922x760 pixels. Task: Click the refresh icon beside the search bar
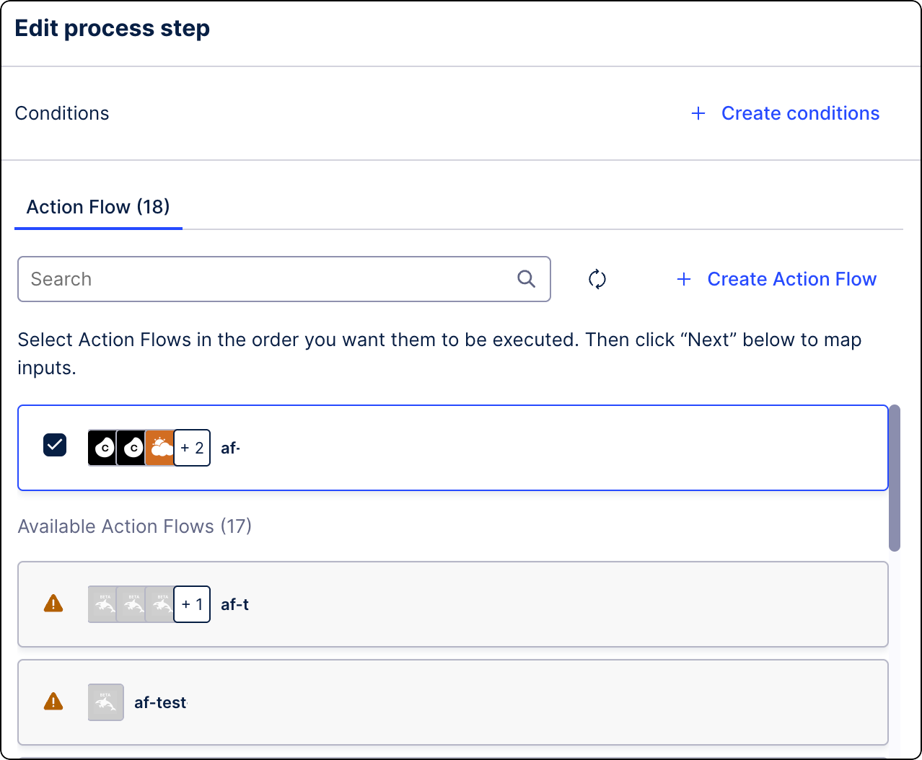597,279
